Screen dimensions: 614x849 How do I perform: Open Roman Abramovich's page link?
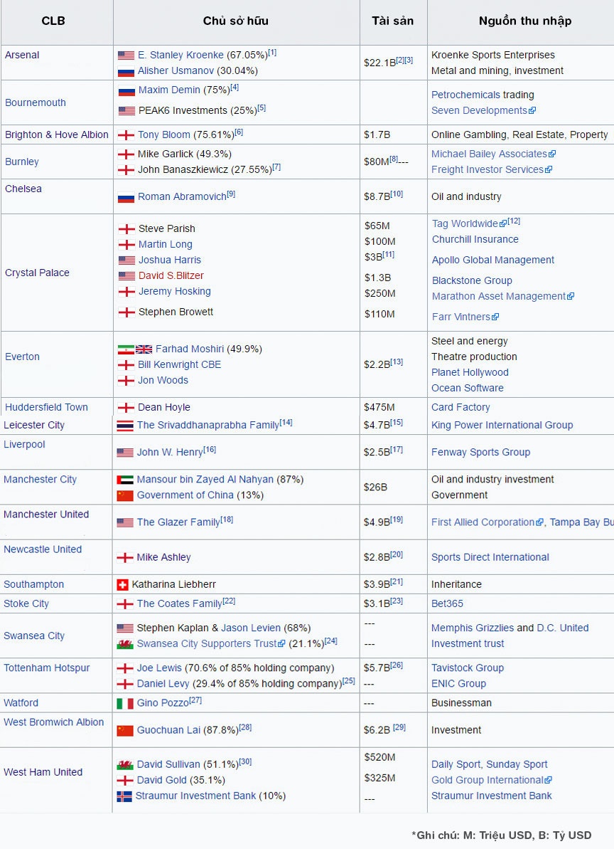click(x=181, y=196)
